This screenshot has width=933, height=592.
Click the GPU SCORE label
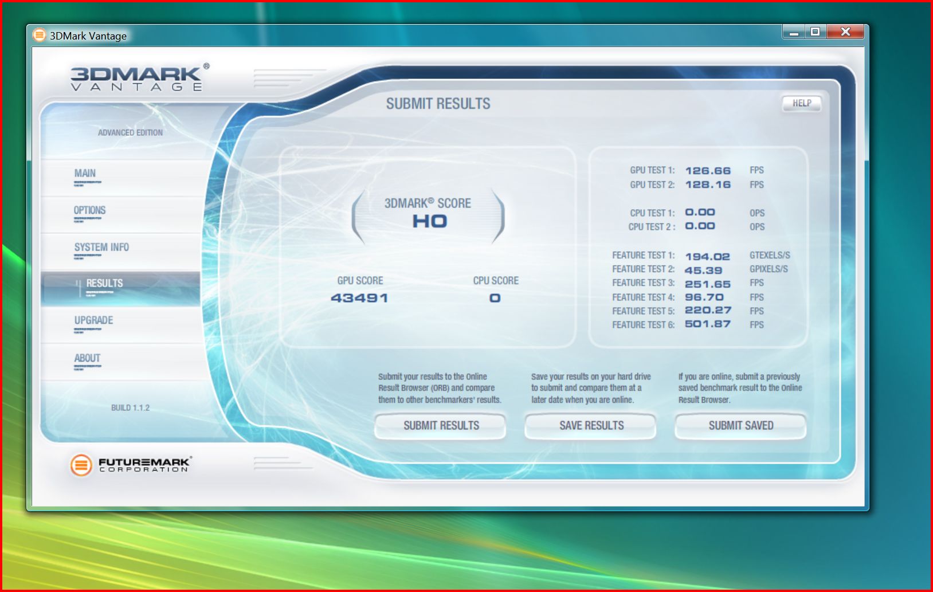[x=360, y=281]
